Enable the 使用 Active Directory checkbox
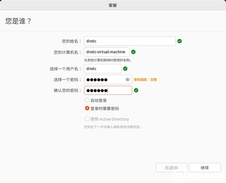The height and width of the screenshot is (183, 226). tap(87, 119)
